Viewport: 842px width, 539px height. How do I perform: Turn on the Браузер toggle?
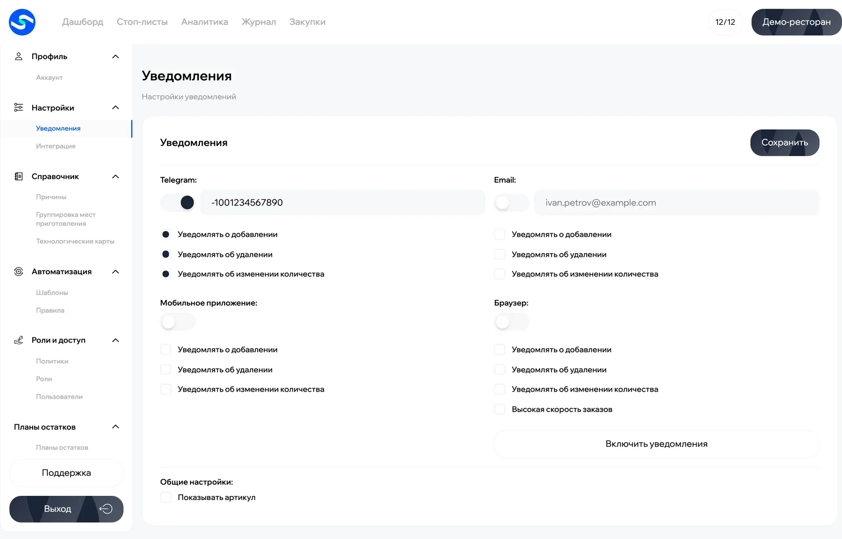point(512,322)
